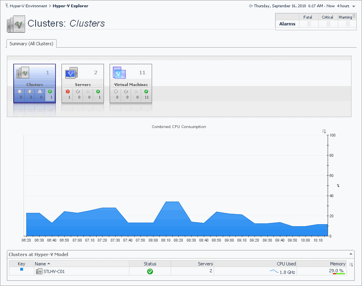
Task: Open the STLHV-C01 cluster link
Action: [x=54, y=271]
